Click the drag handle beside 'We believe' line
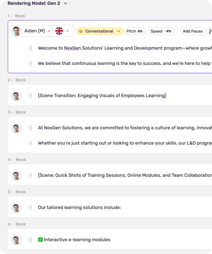This screenshot has width=212, height=254. pyautogui.click(x=30, y=64)
